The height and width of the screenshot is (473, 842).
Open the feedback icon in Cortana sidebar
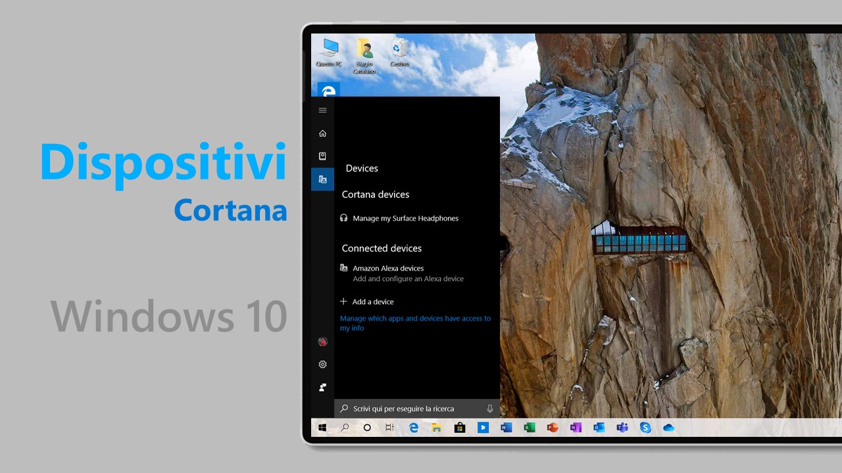click(322, 388)
